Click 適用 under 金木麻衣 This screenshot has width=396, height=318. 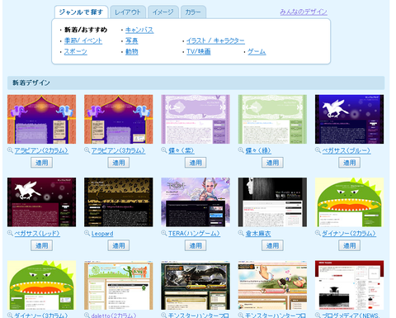click(272, 245)
